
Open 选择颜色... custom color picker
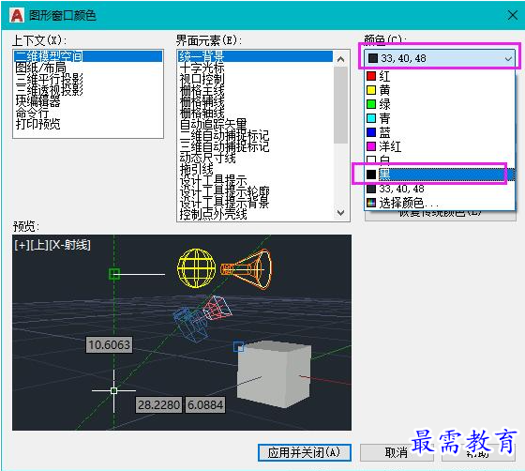point(440,203)
